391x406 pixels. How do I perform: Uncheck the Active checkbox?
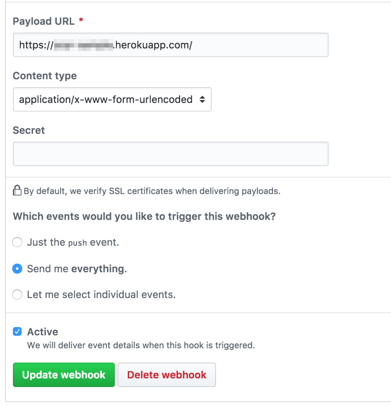[x=17, y=331]
